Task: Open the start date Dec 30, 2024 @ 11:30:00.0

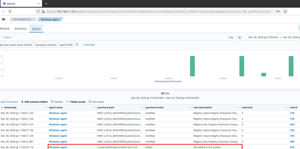Action: 263,37
